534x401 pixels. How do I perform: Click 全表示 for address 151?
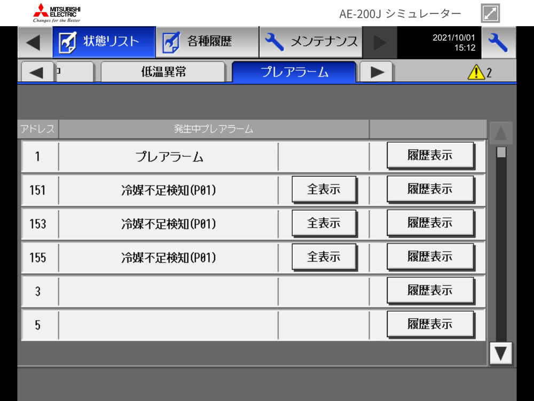[324, 189]
